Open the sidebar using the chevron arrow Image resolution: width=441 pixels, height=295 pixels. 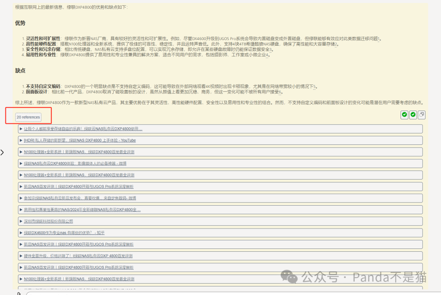2,153
